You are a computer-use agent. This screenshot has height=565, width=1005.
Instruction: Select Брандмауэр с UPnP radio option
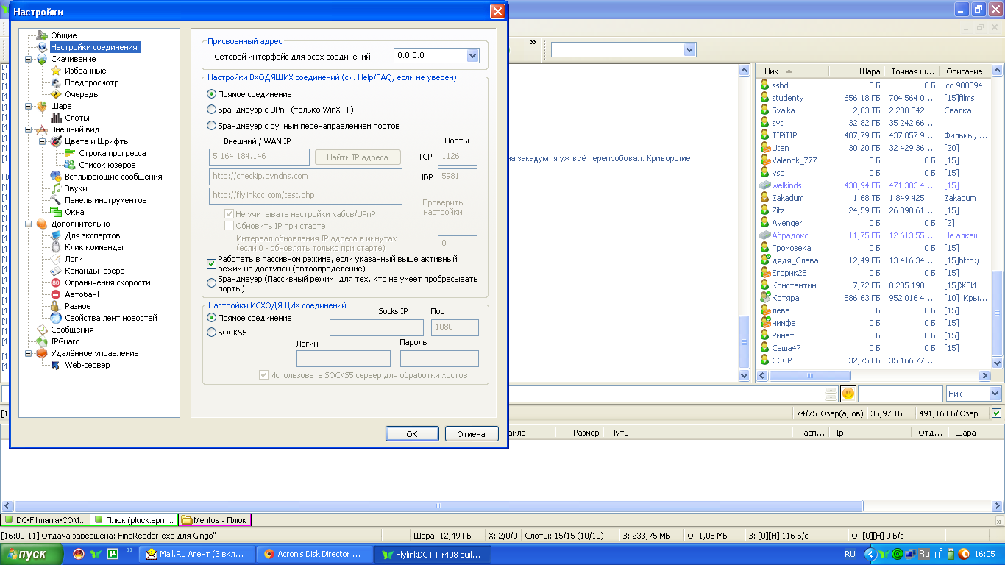[212, 110]
